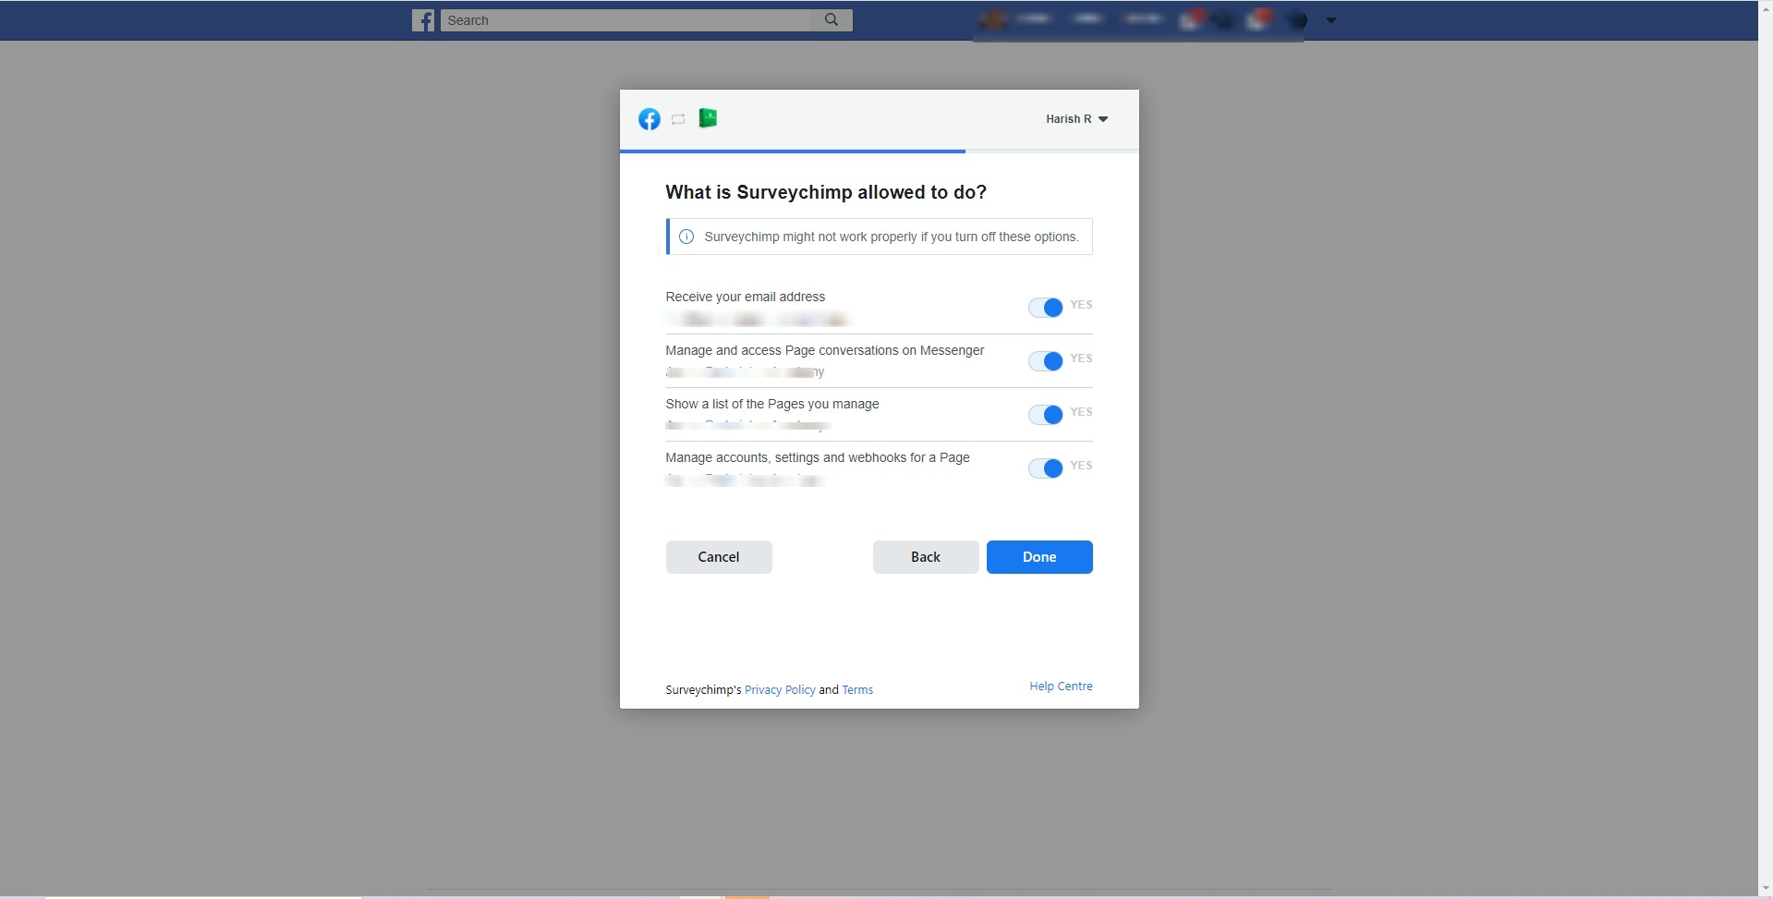Open the Harish R account dropdown
This screenshot has width=1773, height=899.
point(1076,118)
